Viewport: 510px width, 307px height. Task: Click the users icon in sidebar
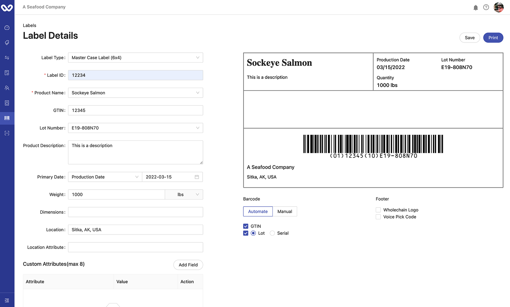[x=7, y=88]
